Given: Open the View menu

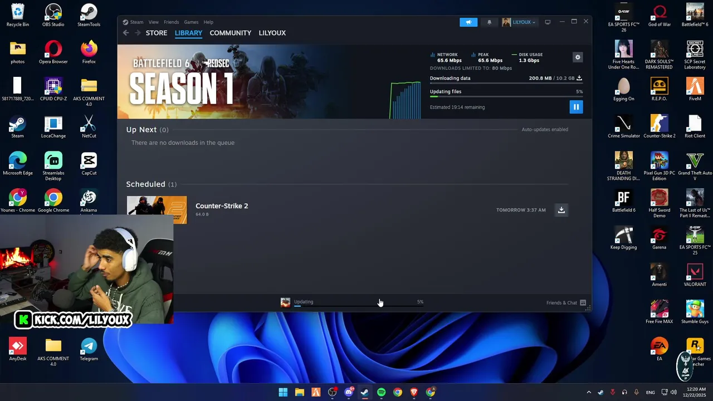Looking at the screenshot, I should [154, 22].
